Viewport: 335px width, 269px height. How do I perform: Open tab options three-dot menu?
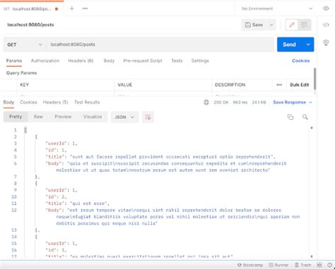85,8
